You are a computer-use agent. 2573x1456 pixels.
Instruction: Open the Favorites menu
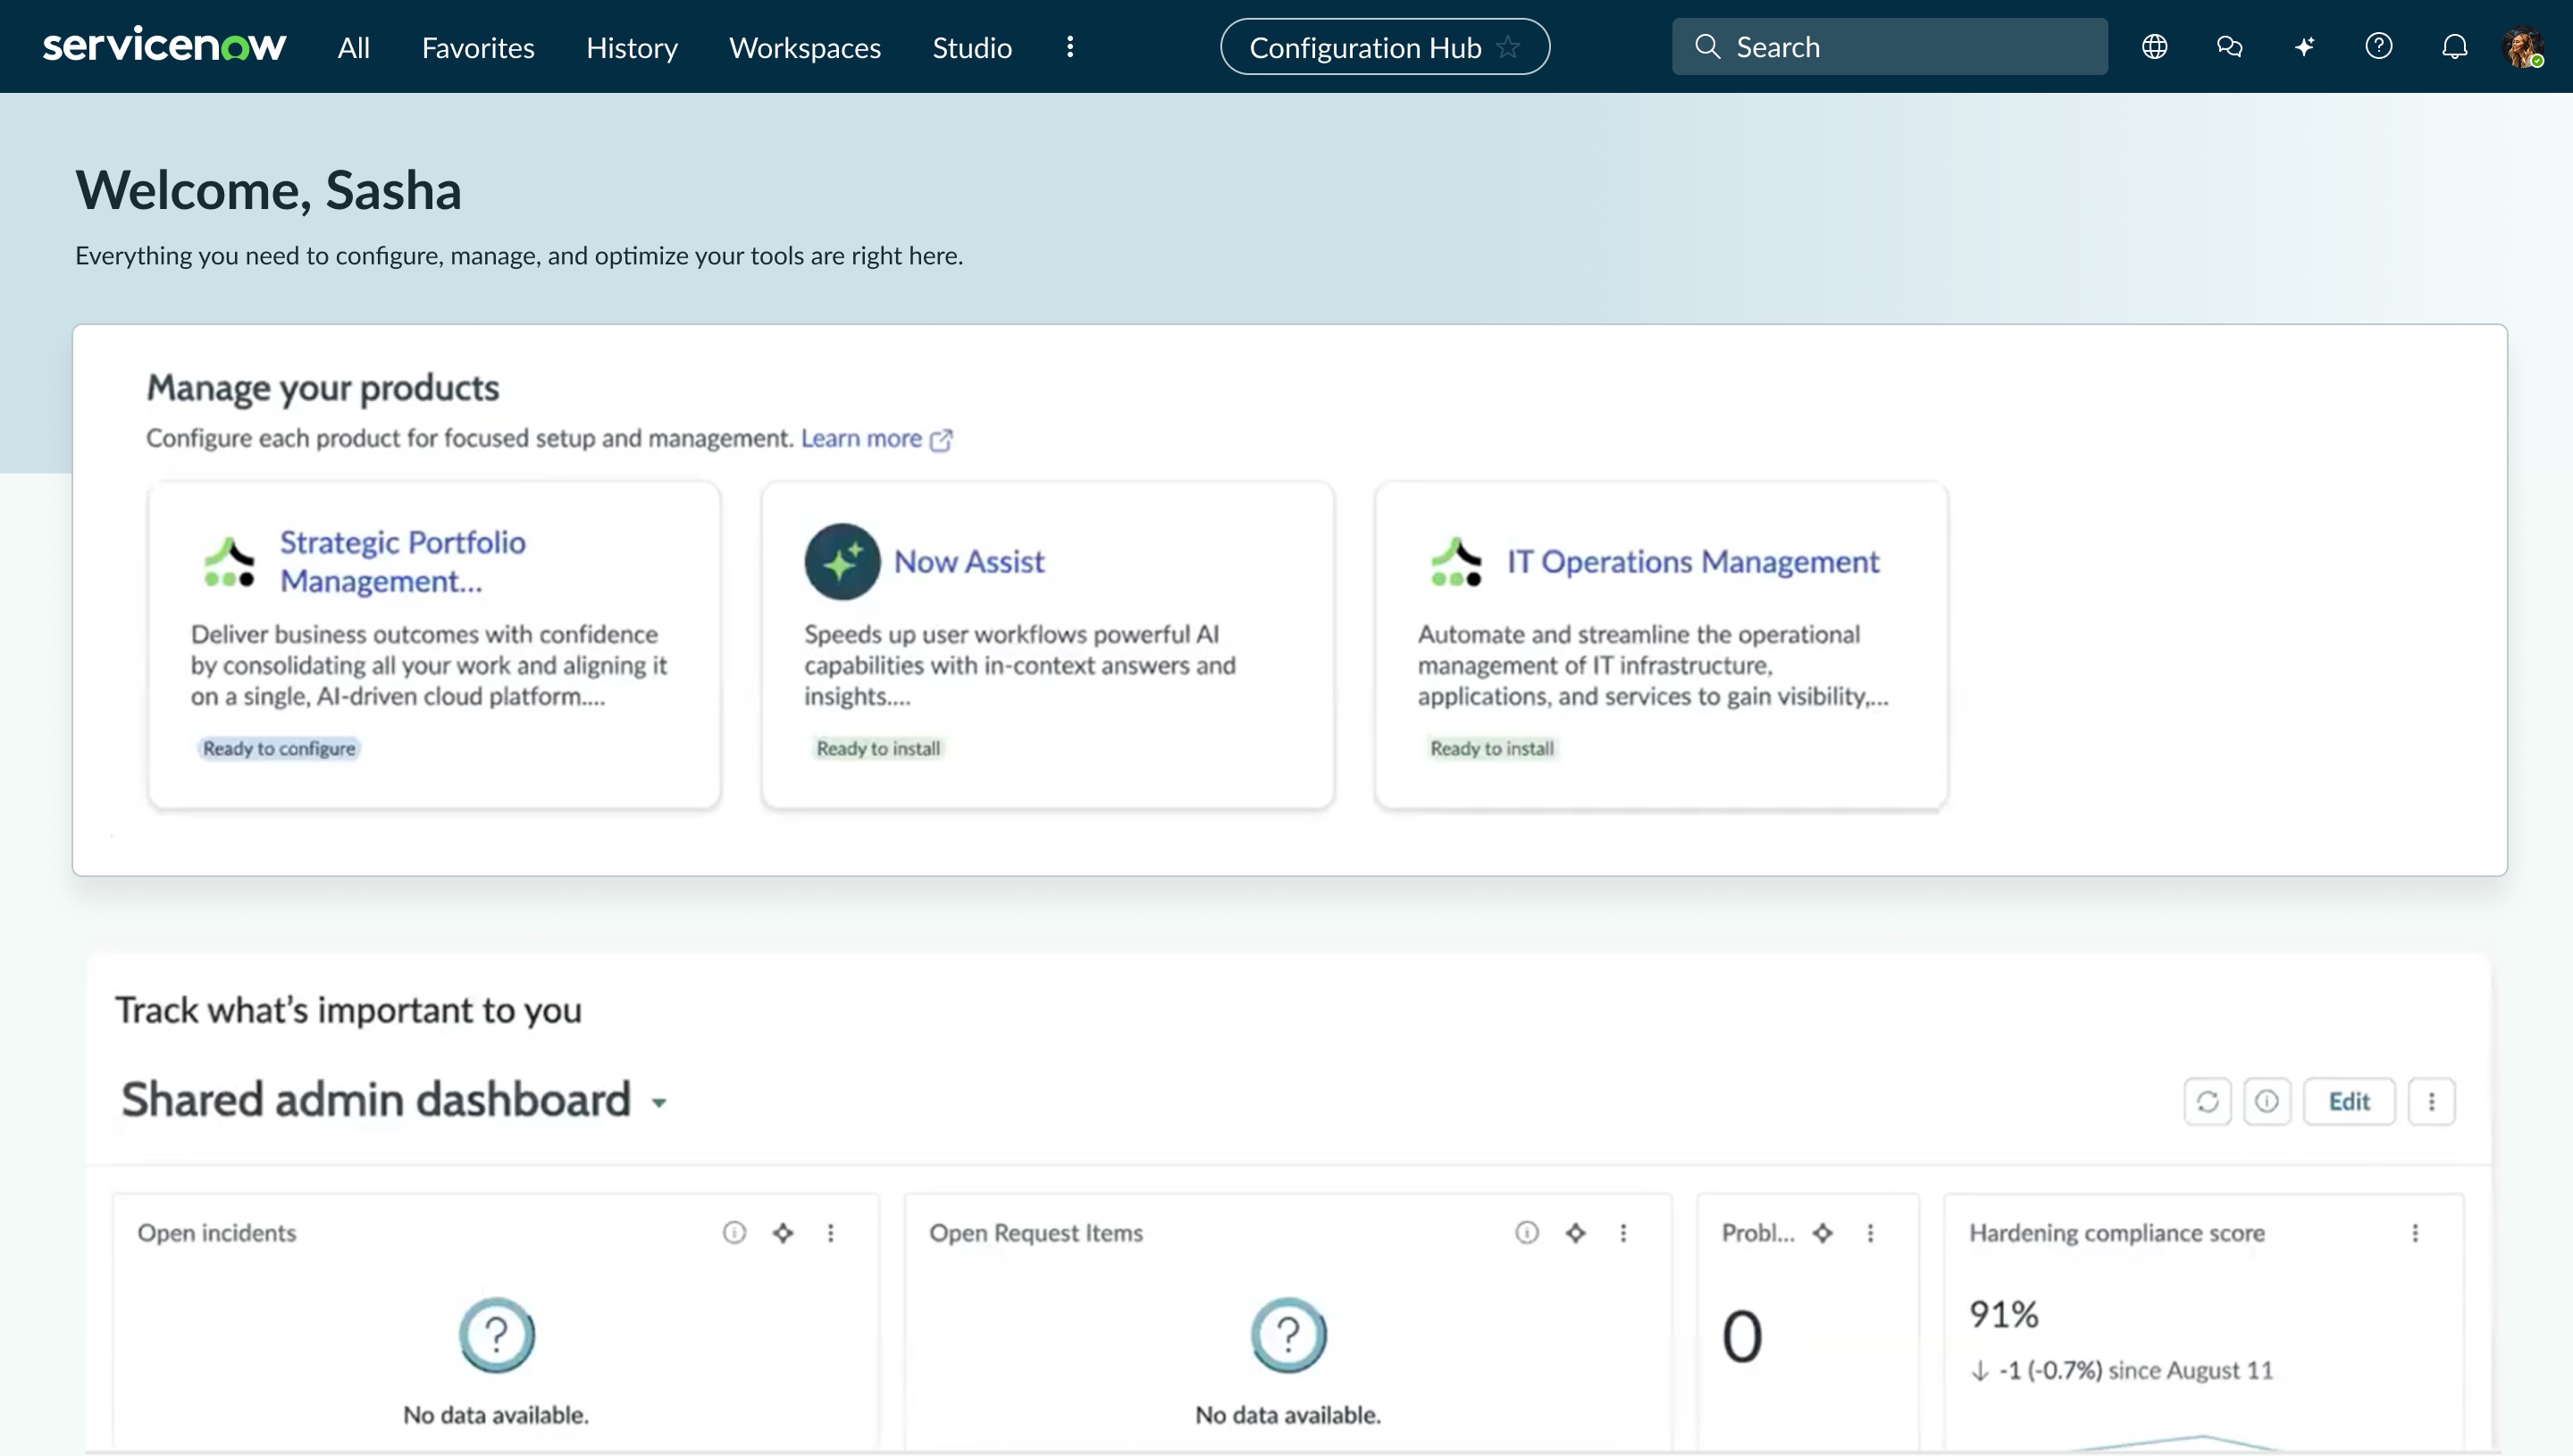click(x=478, y=47)
